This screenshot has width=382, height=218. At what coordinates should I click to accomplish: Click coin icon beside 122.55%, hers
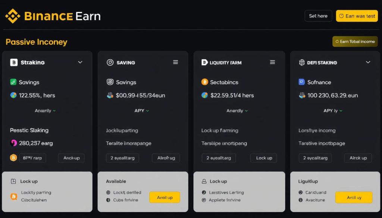(x=13, y=95)
